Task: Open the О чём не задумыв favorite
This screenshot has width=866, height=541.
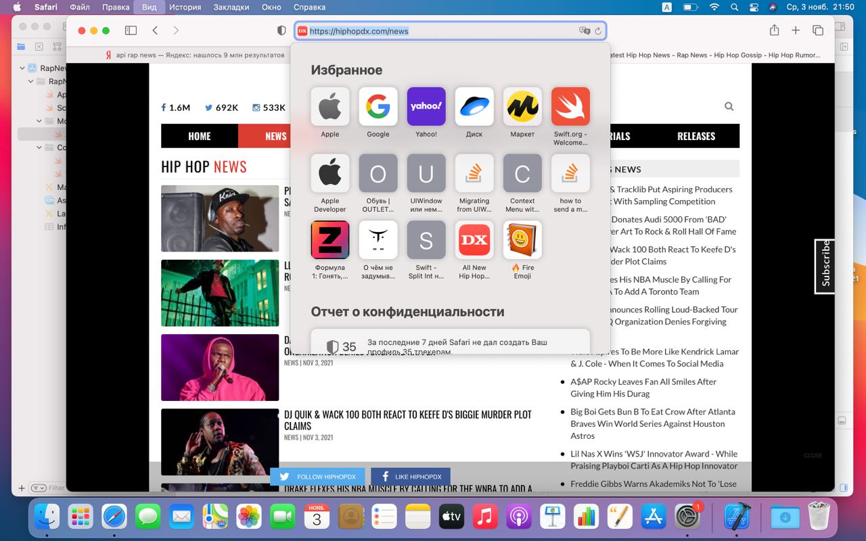Action: 378,240
